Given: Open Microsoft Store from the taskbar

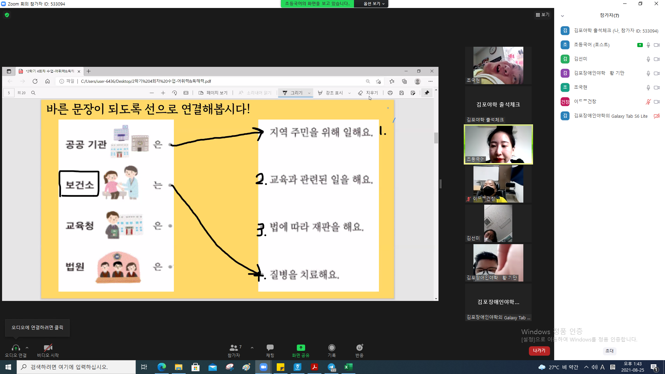Looking at the screenshot, I should coord(196,367).
